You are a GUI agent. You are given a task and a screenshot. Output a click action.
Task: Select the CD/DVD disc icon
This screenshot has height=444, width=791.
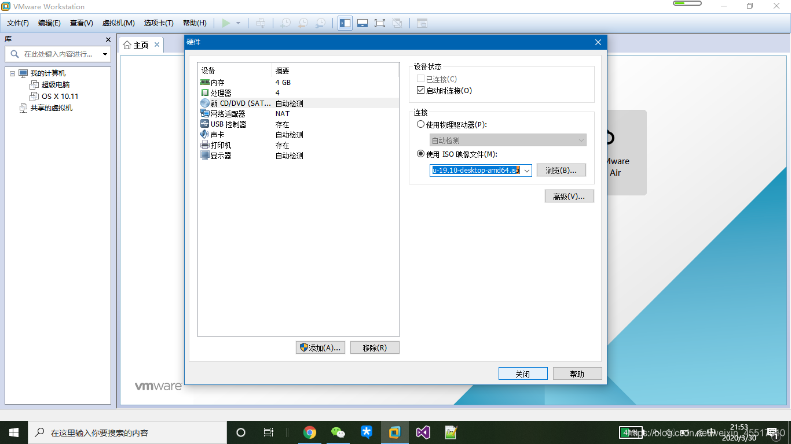pos(205,103)
